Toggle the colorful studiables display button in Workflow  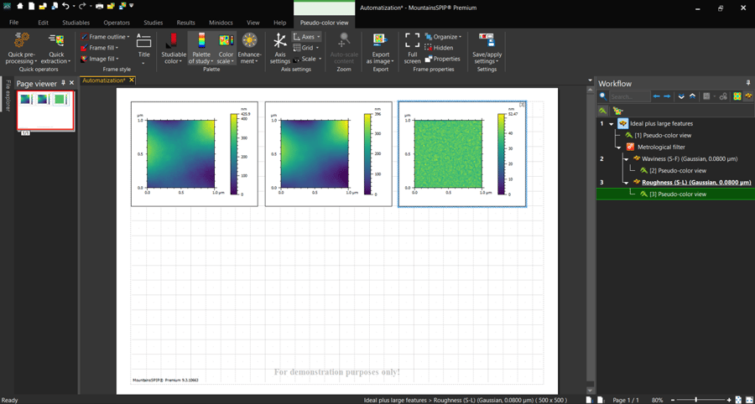pos(737,96)
